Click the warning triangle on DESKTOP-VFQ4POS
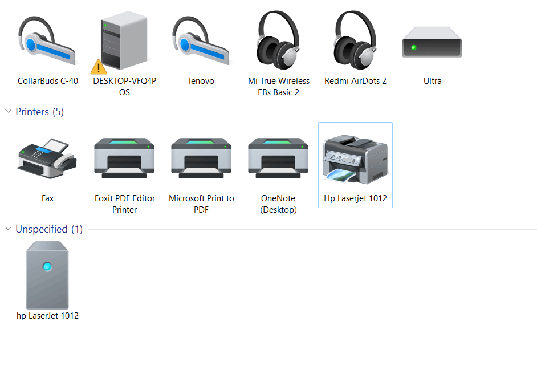 99,67
